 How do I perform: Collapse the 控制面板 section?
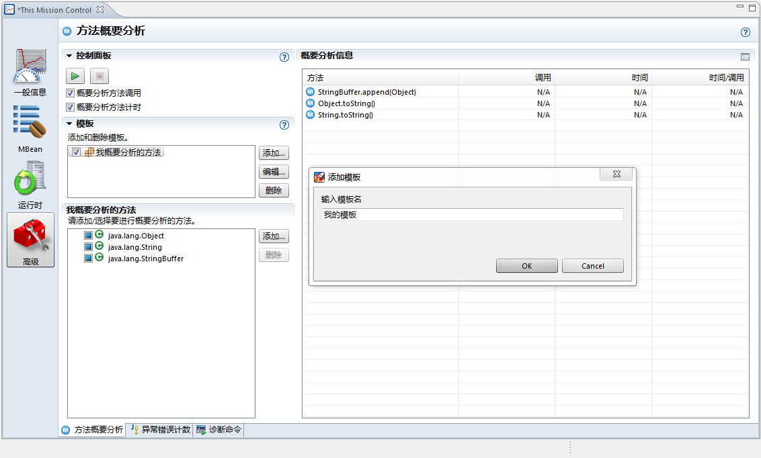coord(69,56)
